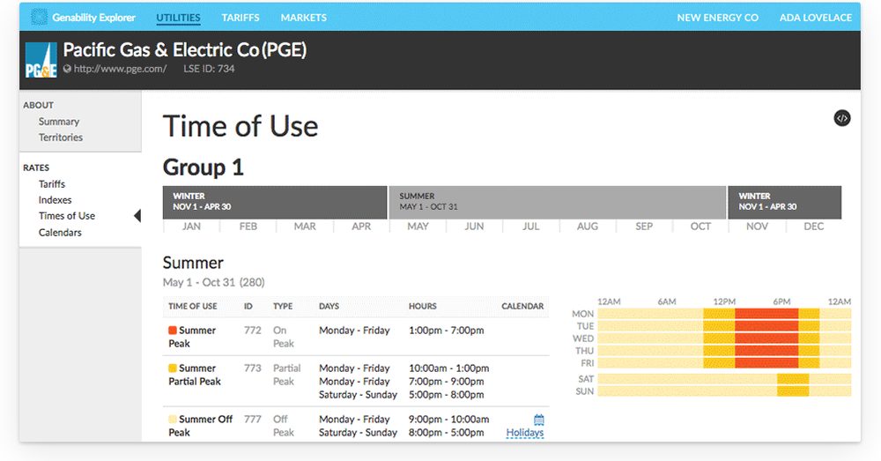
Task: Click the 1:00pm - 7:00pm hours cell
Action: click(446, 330)
